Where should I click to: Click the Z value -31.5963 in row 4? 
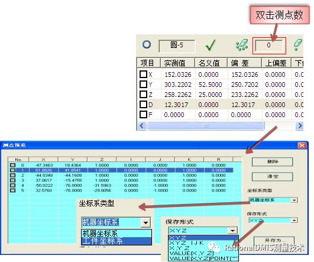[x=102, y=185]
